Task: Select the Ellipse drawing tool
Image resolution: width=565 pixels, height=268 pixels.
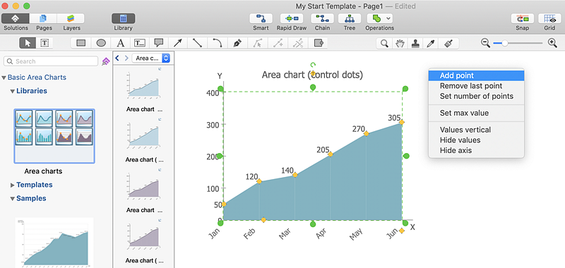Action: click(101, 44)
